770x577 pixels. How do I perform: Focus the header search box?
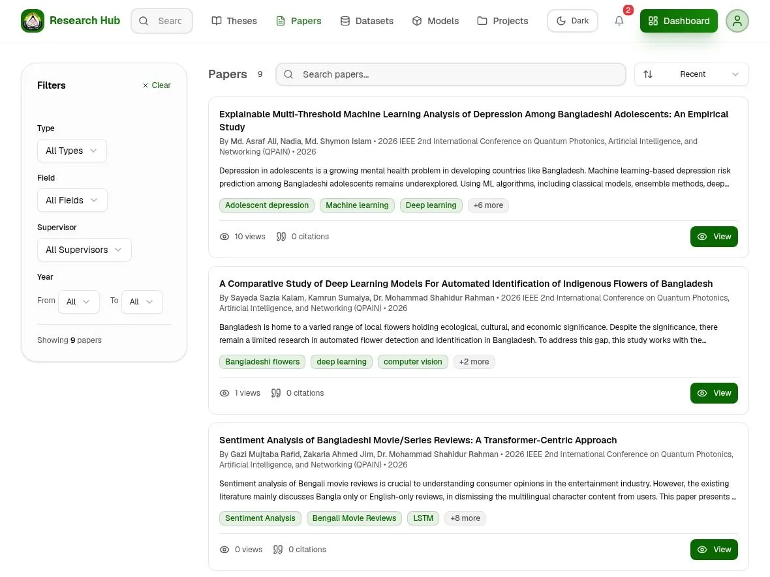click(162, 21)
